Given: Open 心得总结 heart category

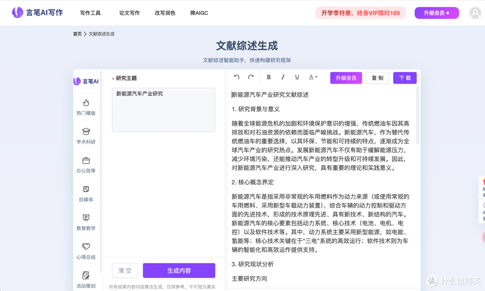Looking at the screenshot, I should (x=86, y=251).
